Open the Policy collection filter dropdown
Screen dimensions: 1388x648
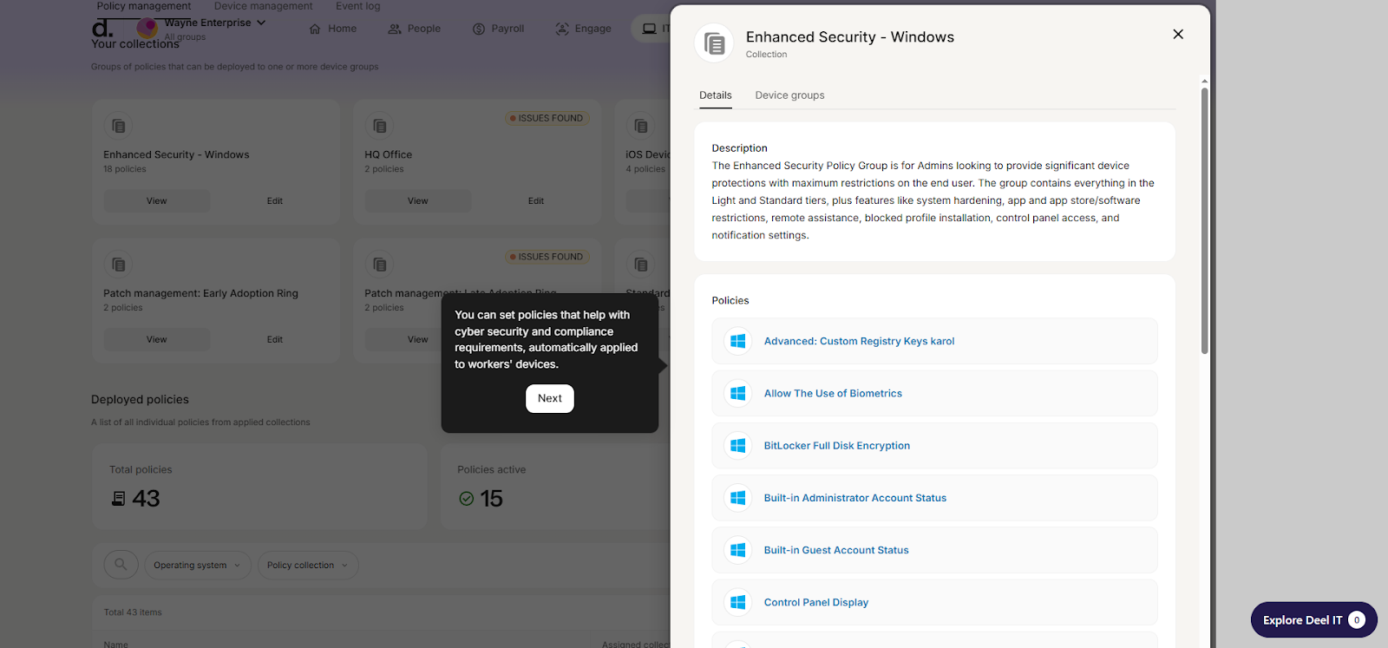click(x=307, y=566)
